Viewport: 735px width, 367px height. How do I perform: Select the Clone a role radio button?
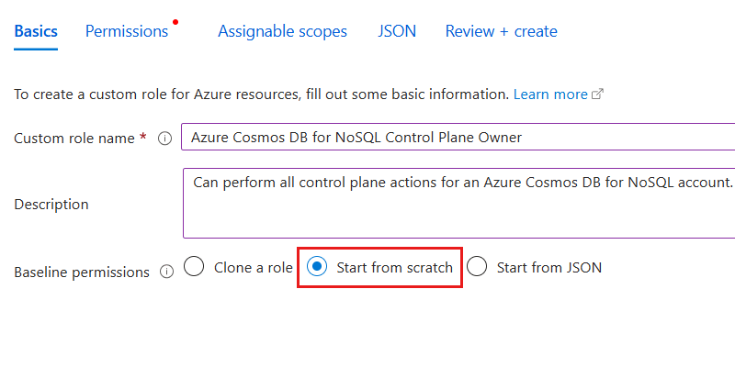(x=194, y=267)
